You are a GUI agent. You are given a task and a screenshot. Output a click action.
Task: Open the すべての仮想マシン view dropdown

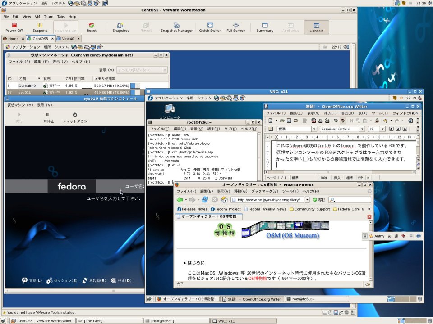142,70
